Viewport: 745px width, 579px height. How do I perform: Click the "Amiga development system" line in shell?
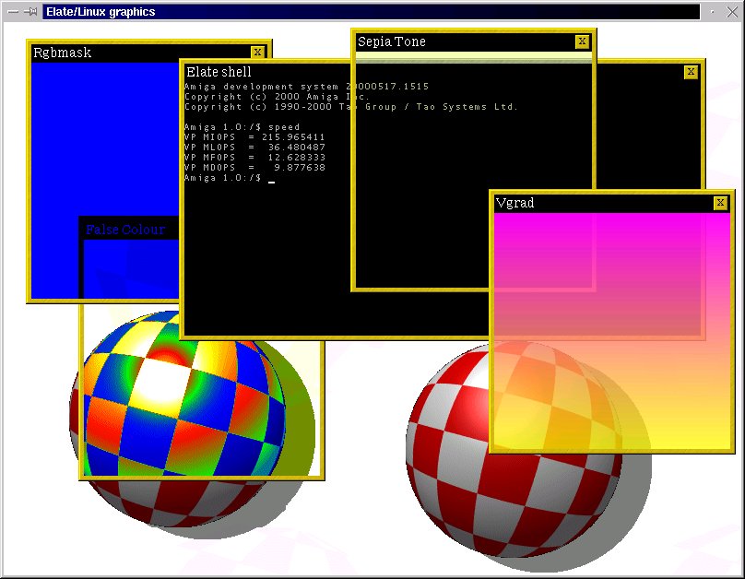pyautogui.click(x=306, y=87)
